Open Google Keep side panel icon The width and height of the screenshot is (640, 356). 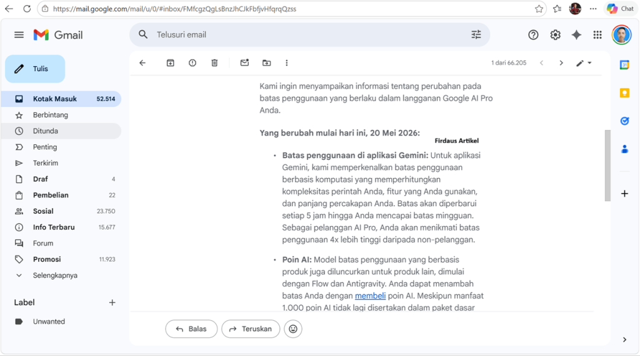tap(624, 93)
